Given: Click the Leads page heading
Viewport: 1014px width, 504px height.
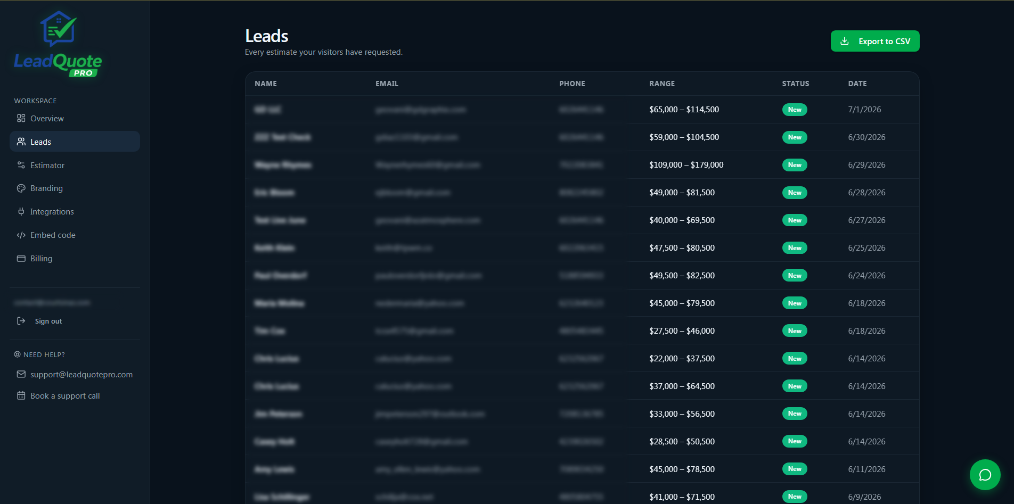Looking at the screenshot, I should (x=266, y=36).
